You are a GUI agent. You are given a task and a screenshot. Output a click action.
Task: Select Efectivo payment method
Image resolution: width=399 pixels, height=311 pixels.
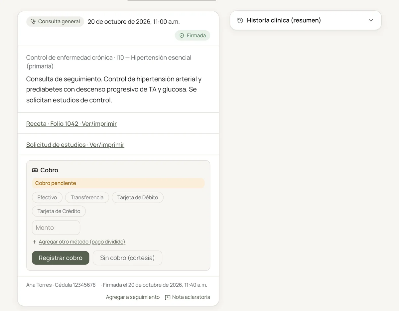coord(47,198)
